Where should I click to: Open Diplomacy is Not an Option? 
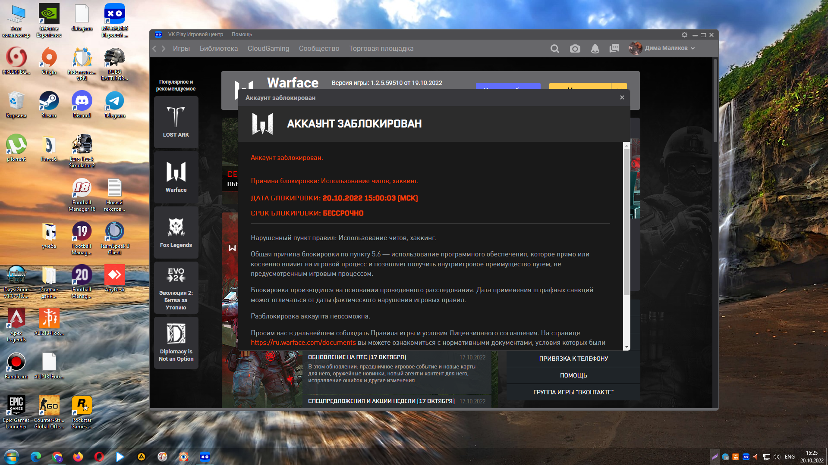(x=176, y=343)
